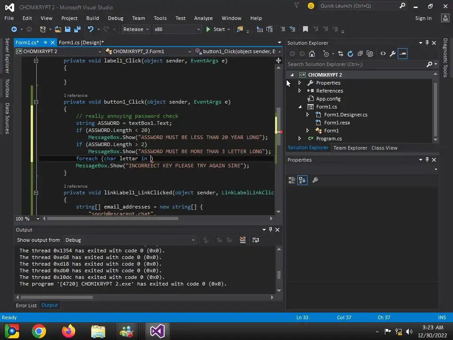Open the Show output from Debug dropdown
The image size is (453, 340).
coord(130,240)
